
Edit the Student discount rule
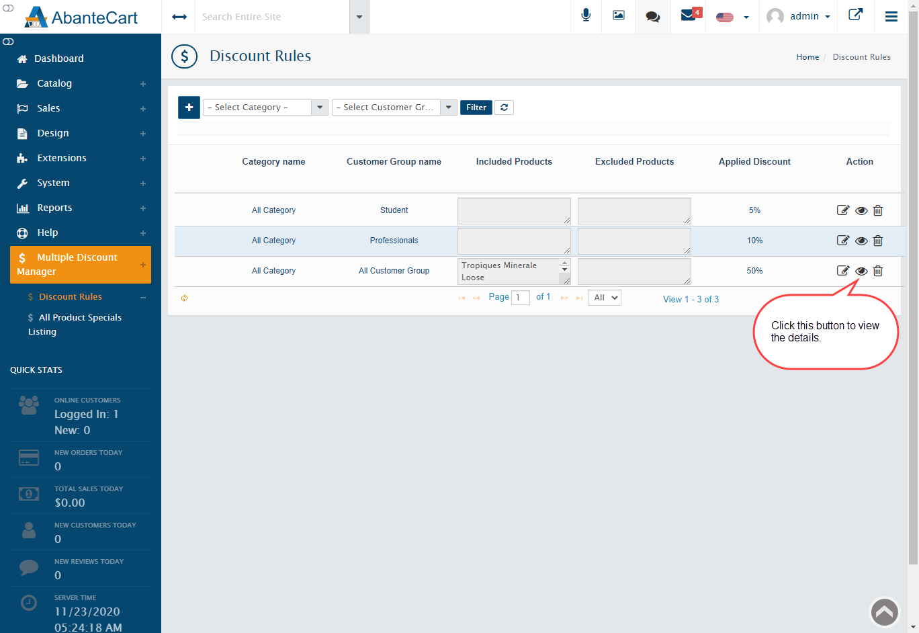pyautogui.click(x=842, y=210)
